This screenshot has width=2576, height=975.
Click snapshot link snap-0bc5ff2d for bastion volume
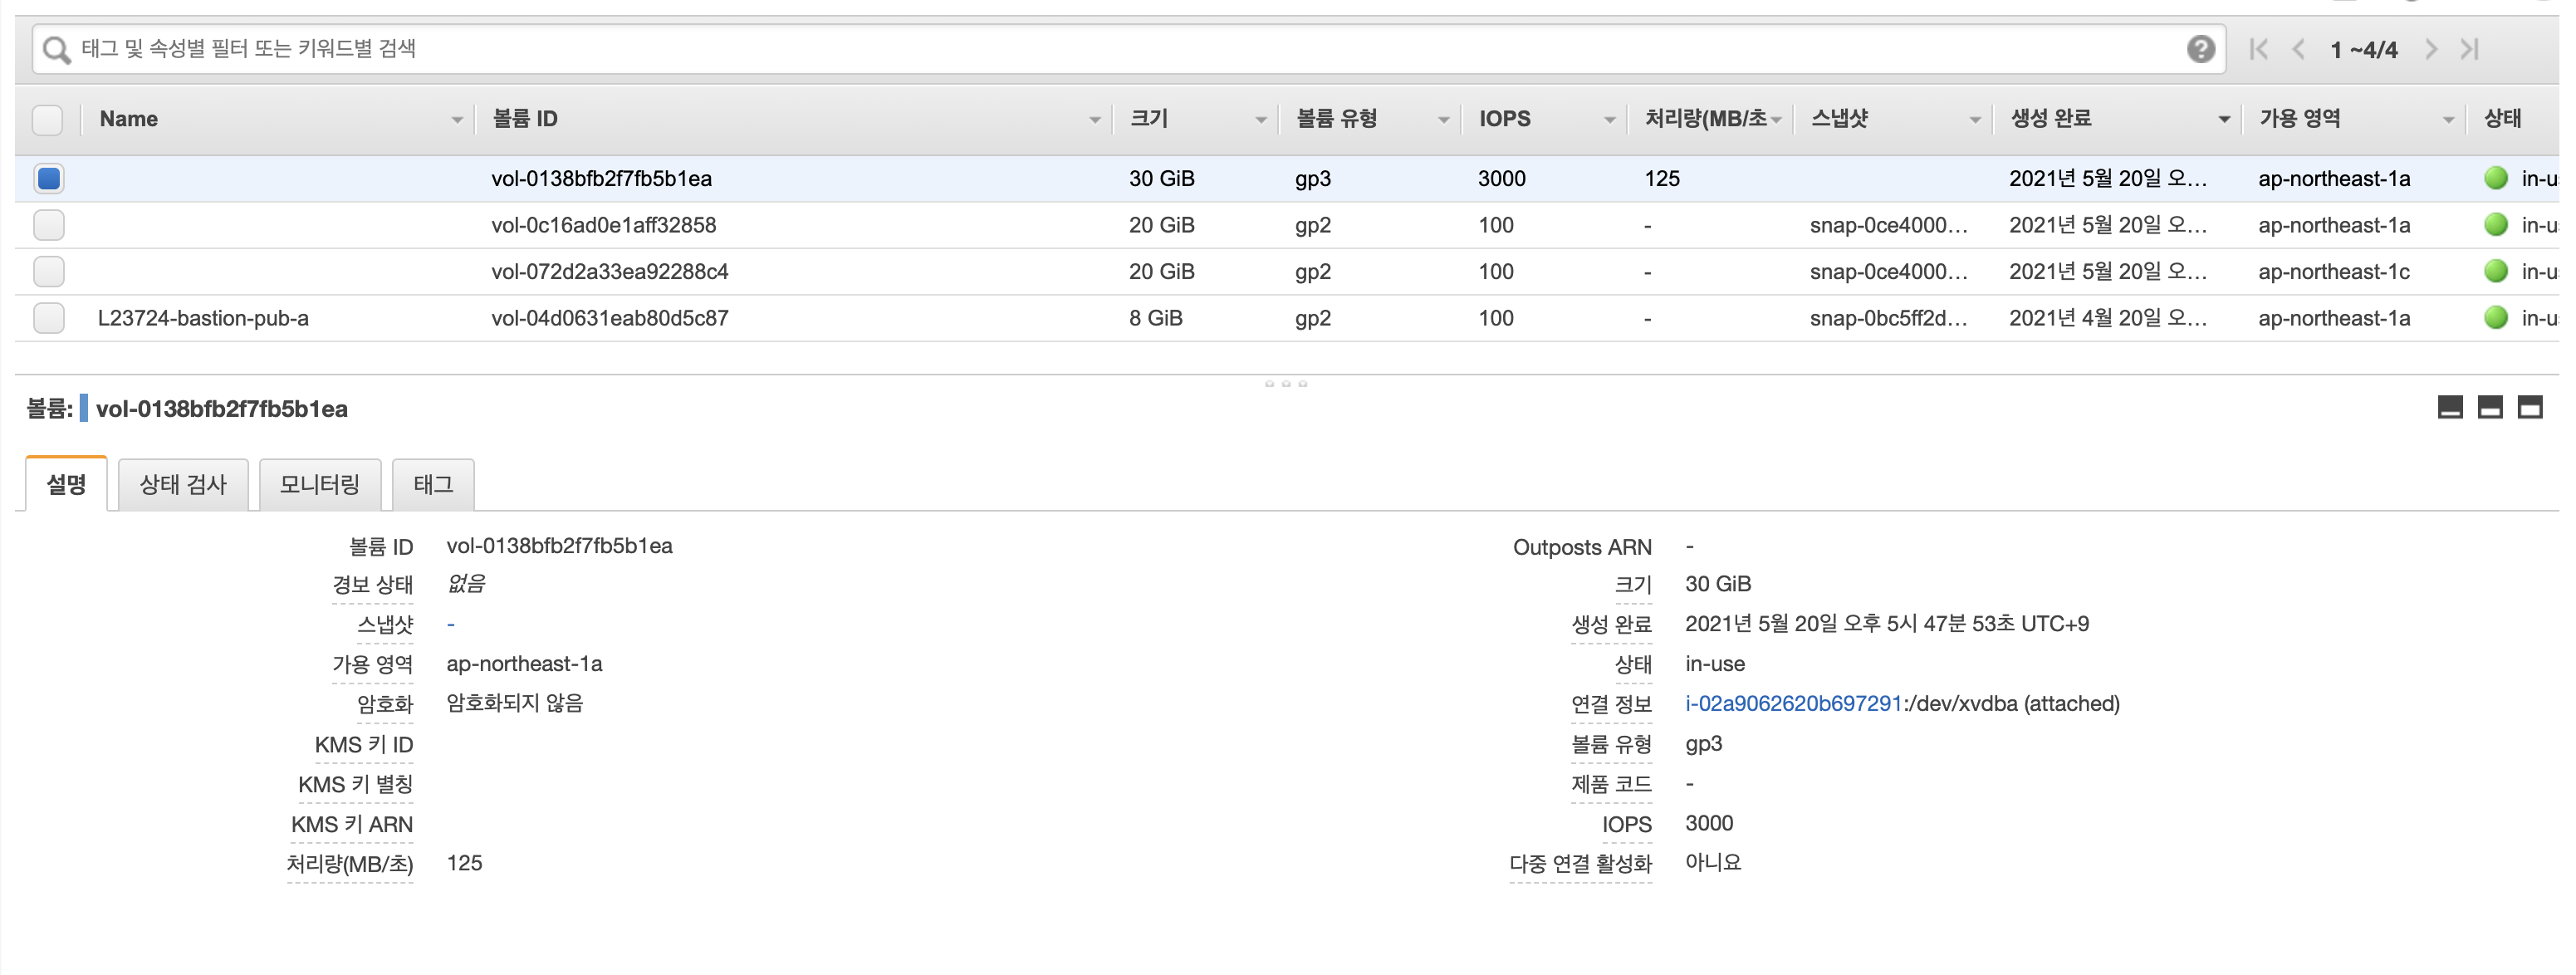tap(1885, 318)
